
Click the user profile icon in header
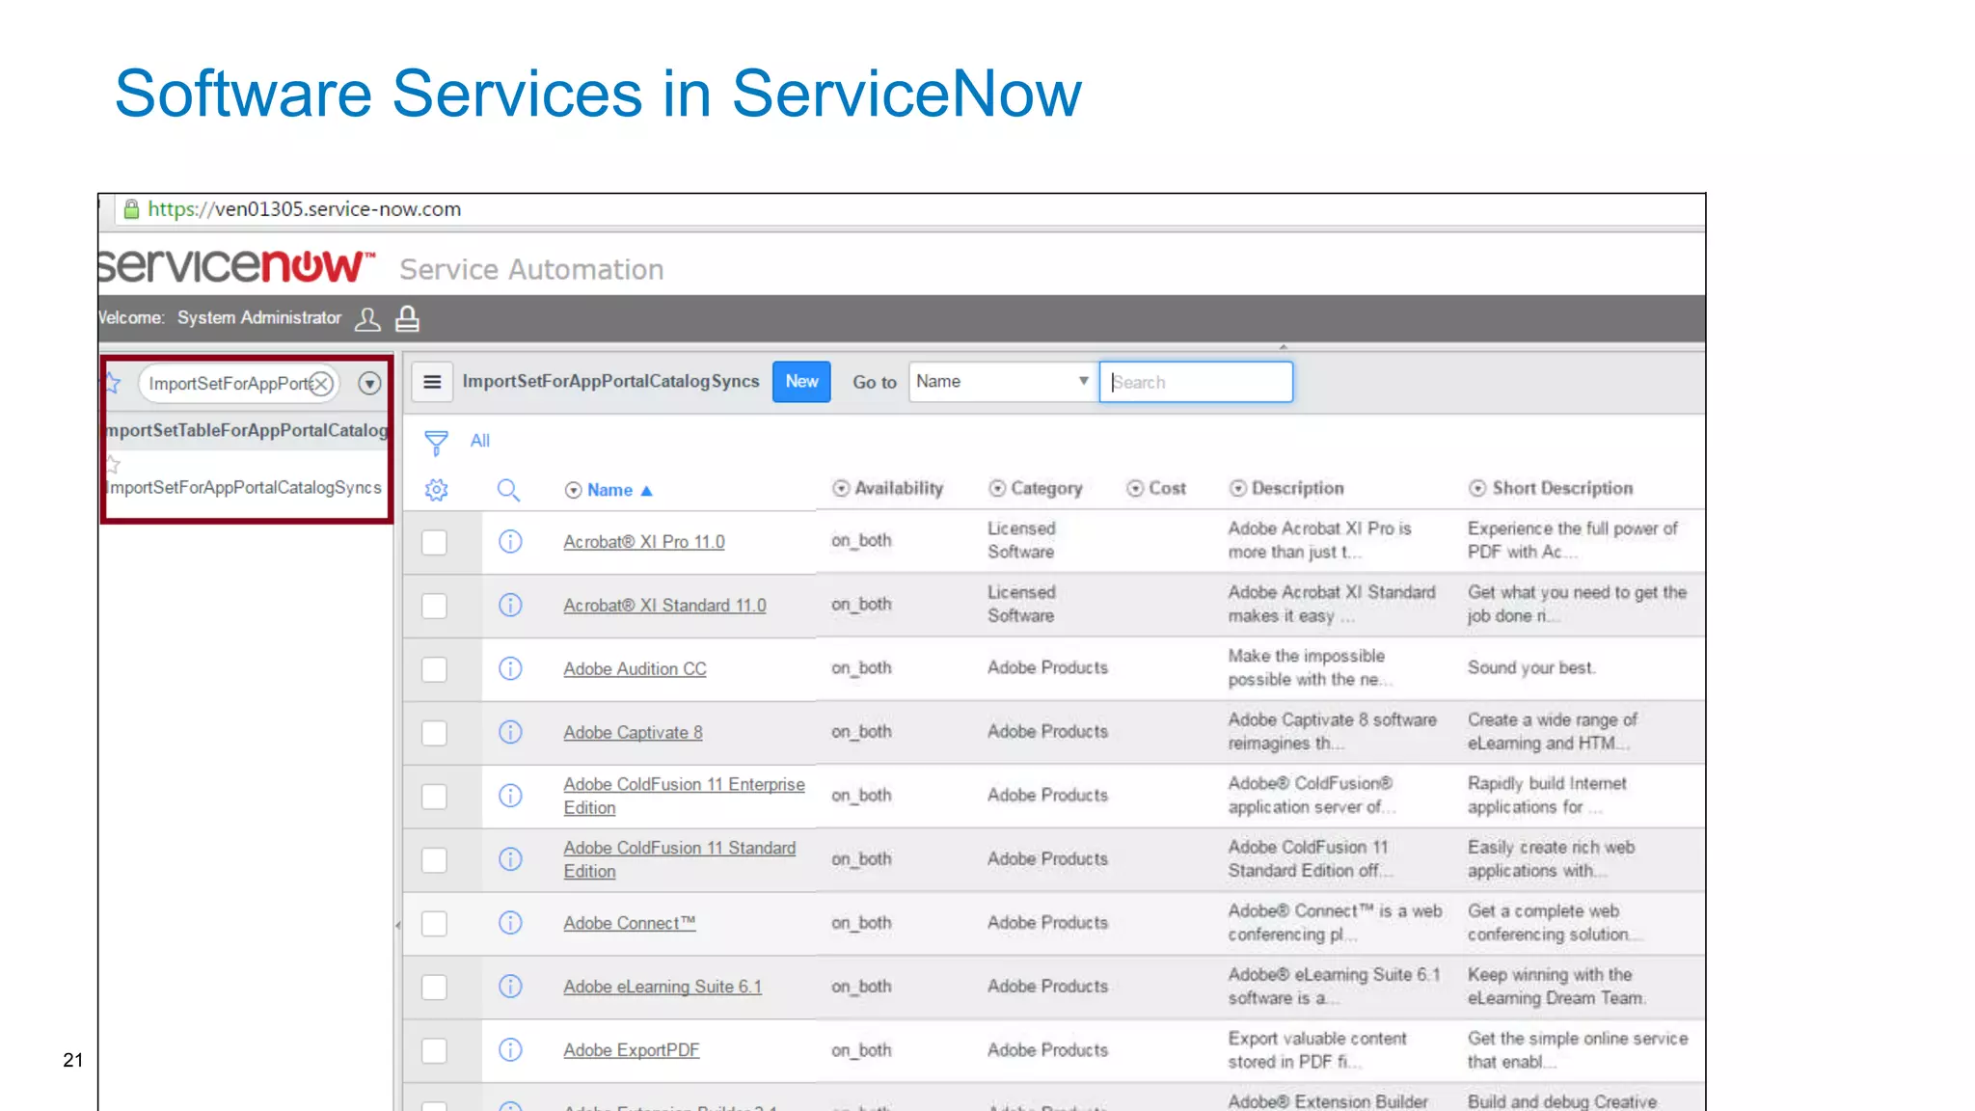point(367,319)
